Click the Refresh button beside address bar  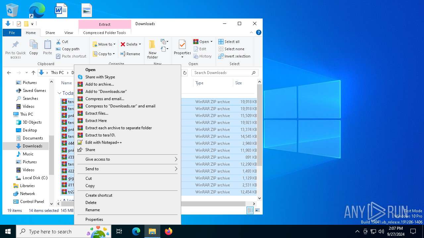(x=185, y=73)
